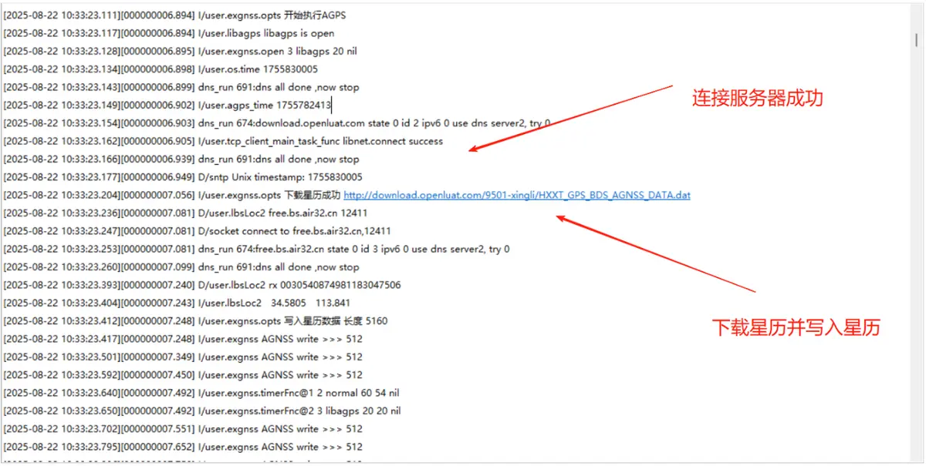Click the 'download.openluat.com state 0' dns line

point(277,123)
